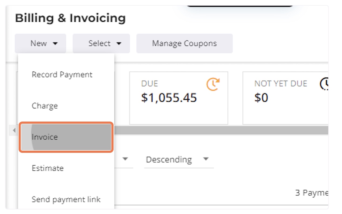The image size is (342, 214).
Task: Click the DUE $1,055.45 summary card
Action: (179, 98)
